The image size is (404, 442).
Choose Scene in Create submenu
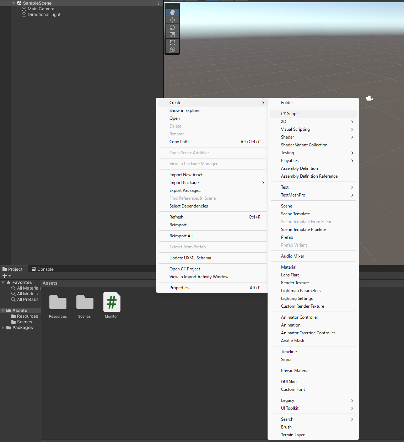click(313, 206)
